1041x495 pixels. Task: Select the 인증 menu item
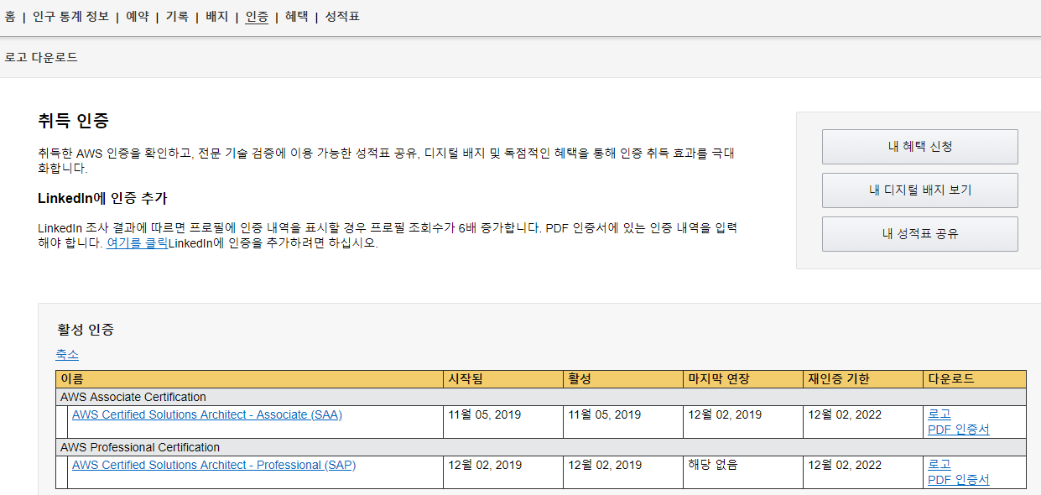(257, 16)
